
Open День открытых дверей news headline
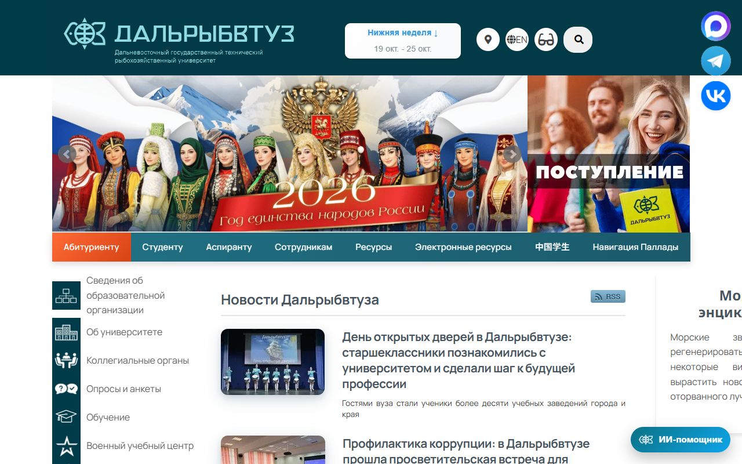click(459, 360)
